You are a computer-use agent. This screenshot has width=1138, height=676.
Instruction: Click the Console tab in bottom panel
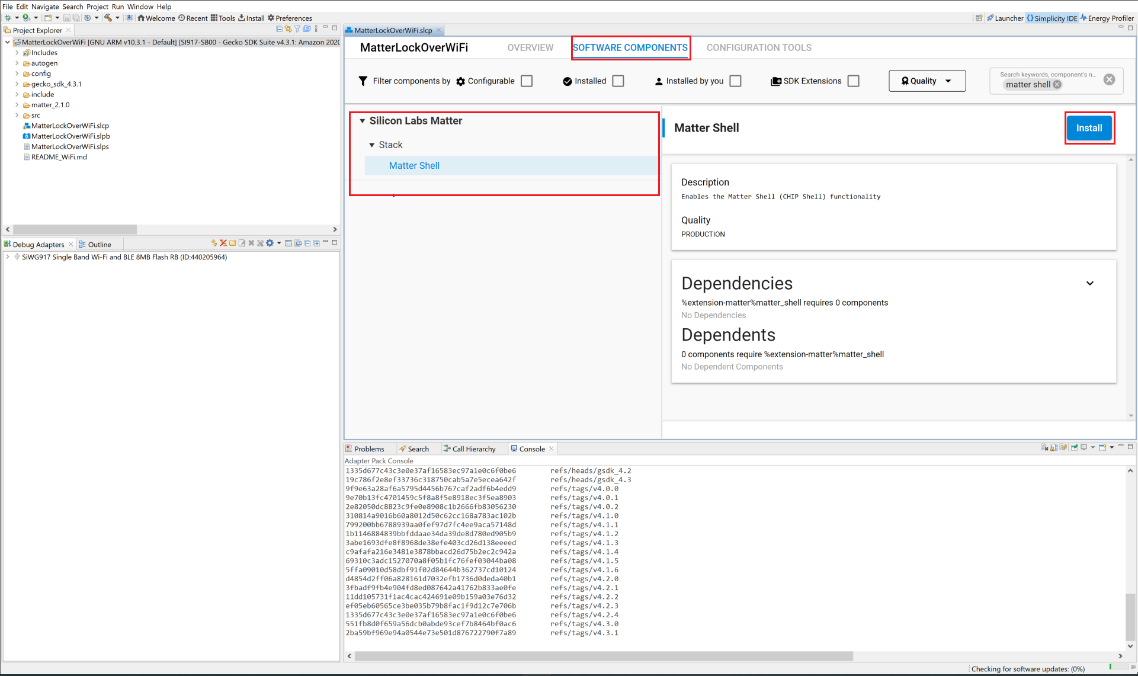tap(531, 448)
